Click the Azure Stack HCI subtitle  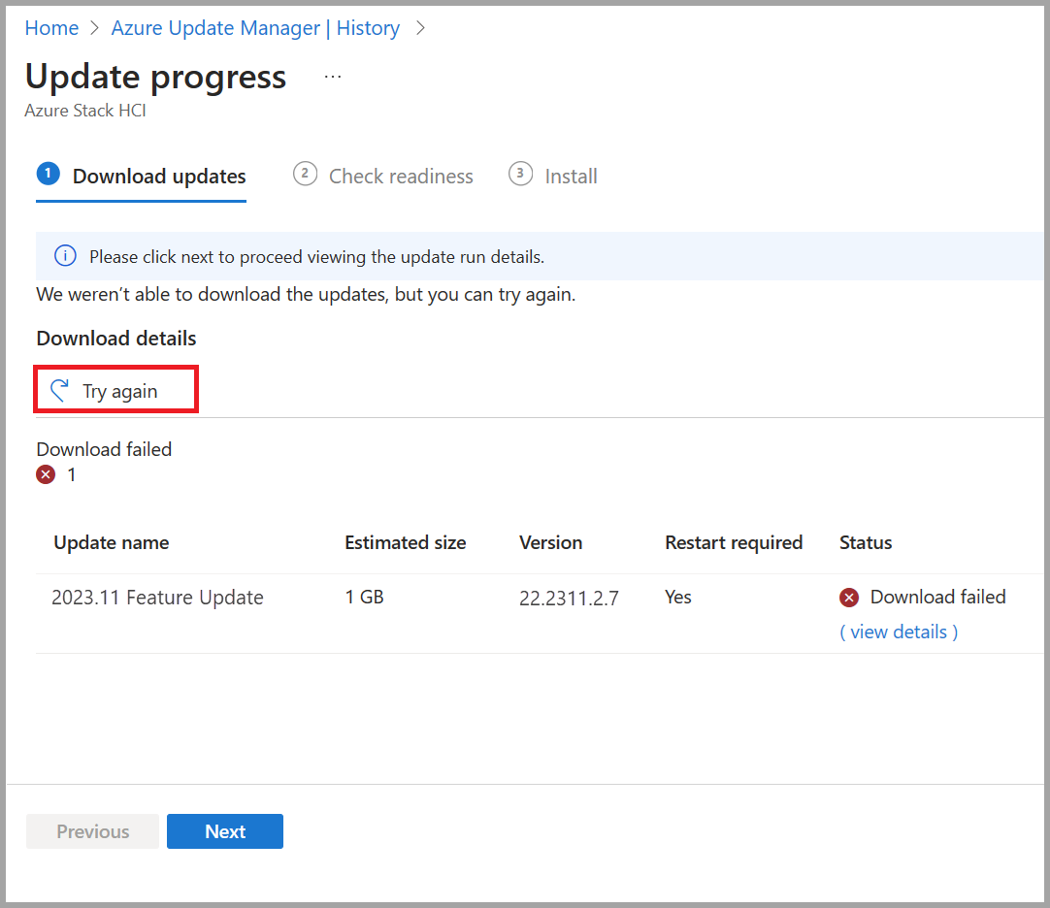[85, 111]
